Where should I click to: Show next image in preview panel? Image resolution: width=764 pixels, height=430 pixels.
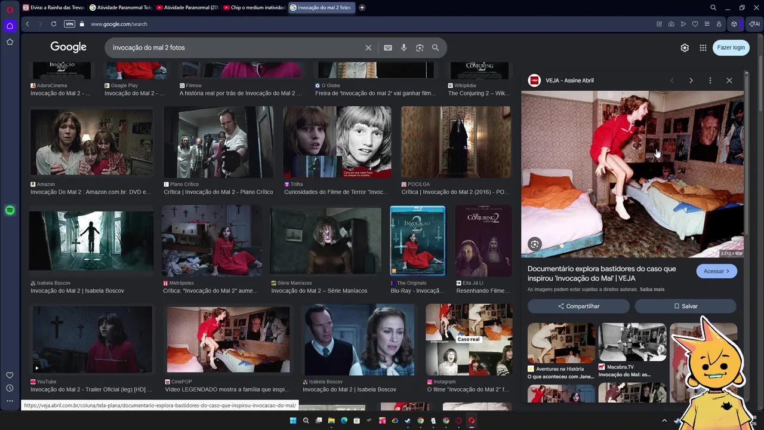pyautogui.click(x=691, y=80)
